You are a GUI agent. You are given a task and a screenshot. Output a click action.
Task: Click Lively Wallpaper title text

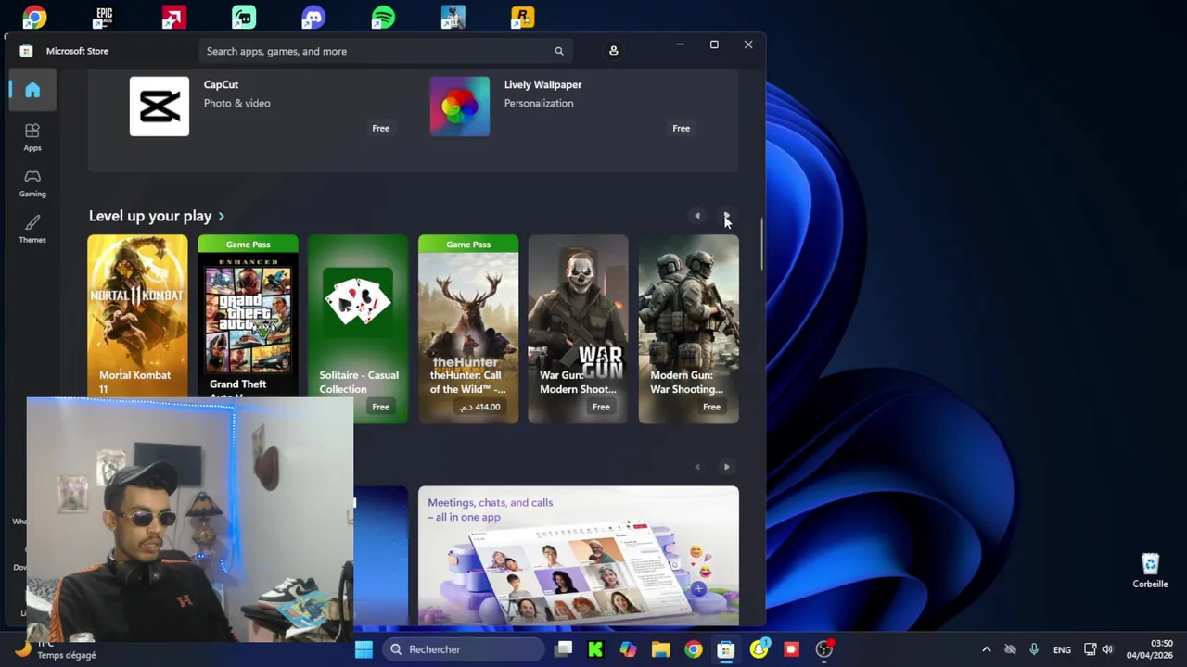coord(542,84)
